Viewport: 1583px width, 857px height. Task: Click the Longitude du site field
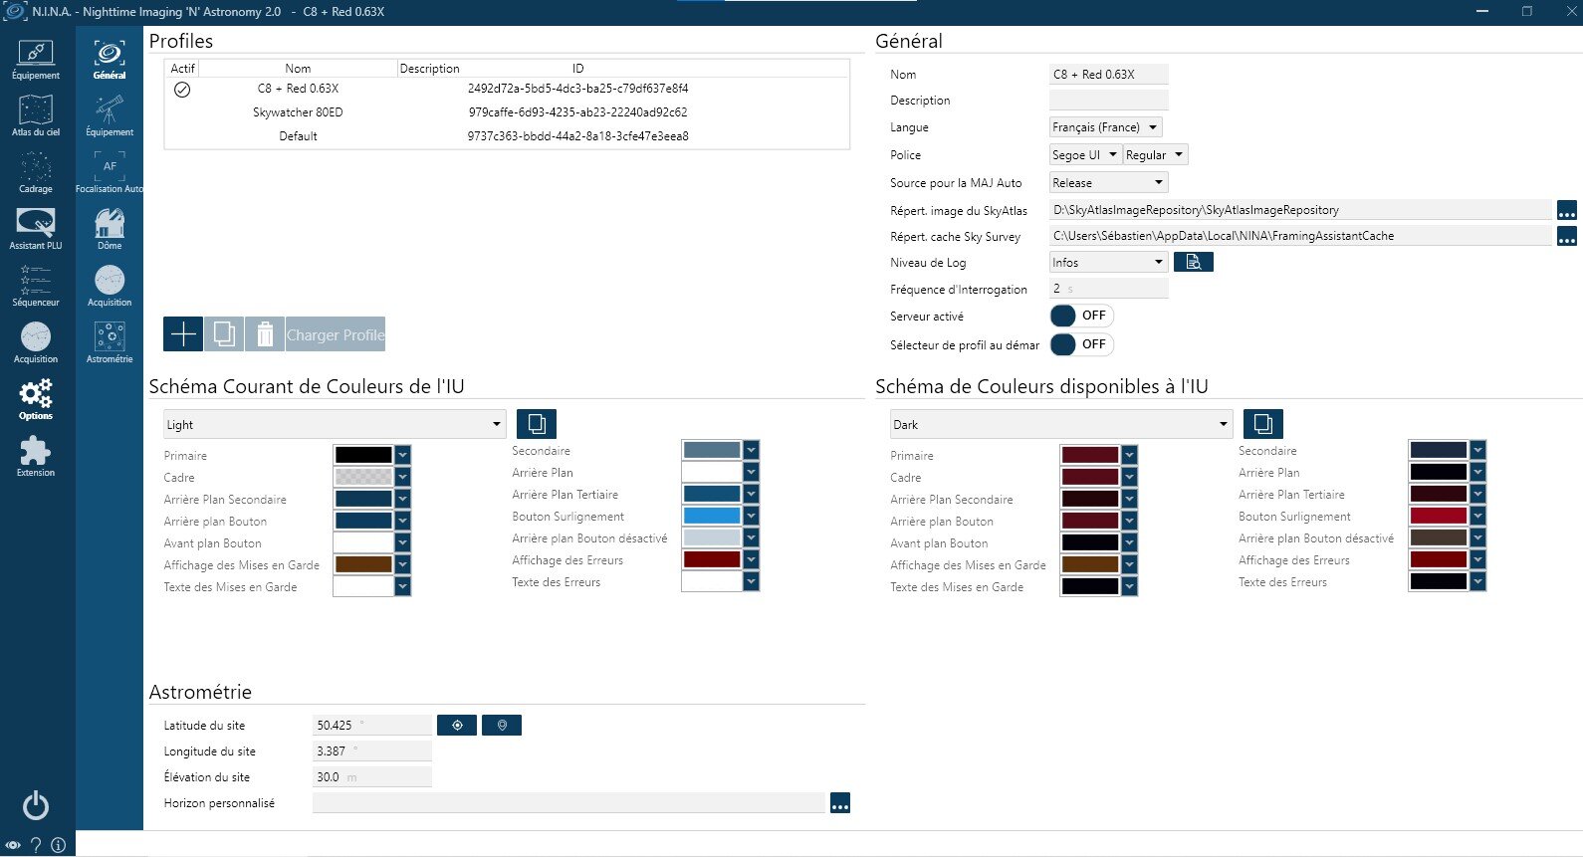(x=372, y=751)
